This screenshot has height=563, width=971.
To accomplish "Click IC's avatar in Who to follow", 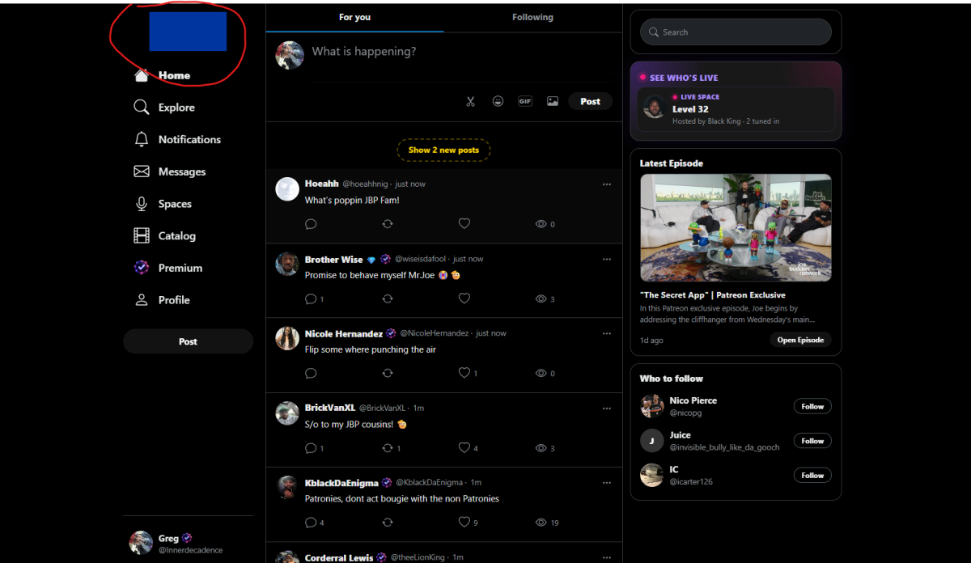I will 652,475.
